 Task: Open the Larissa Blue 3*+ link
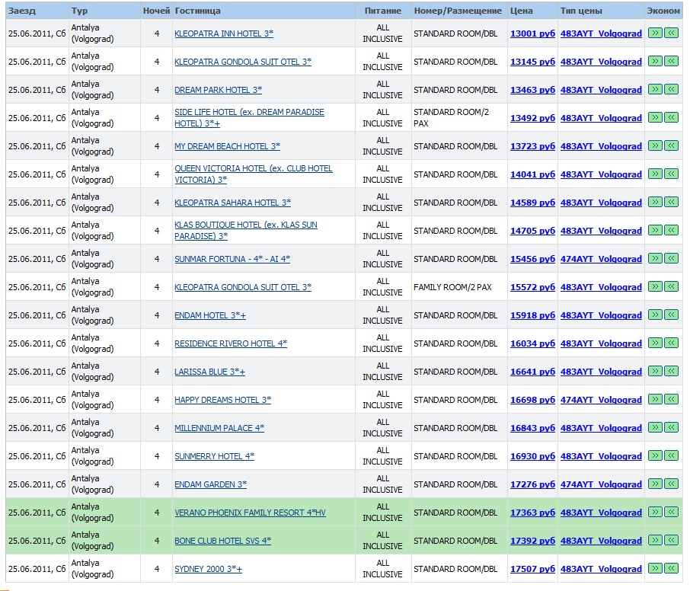point(209,372)
